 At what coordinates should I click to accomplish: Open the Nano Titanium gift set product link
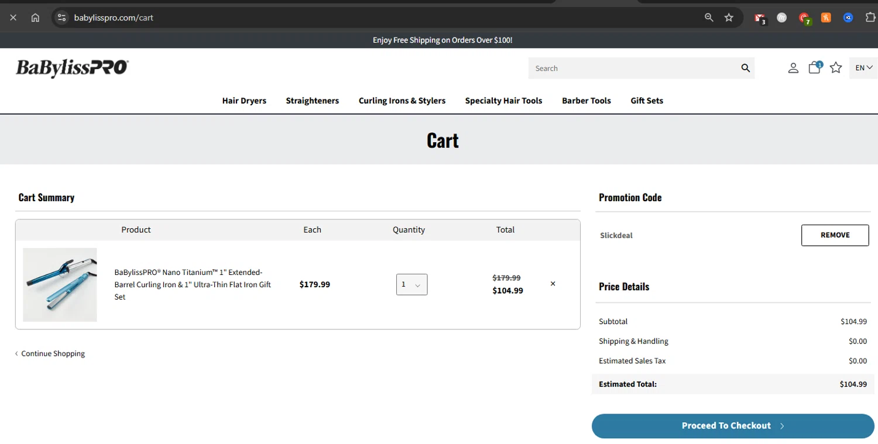click(x=193, y=284)
